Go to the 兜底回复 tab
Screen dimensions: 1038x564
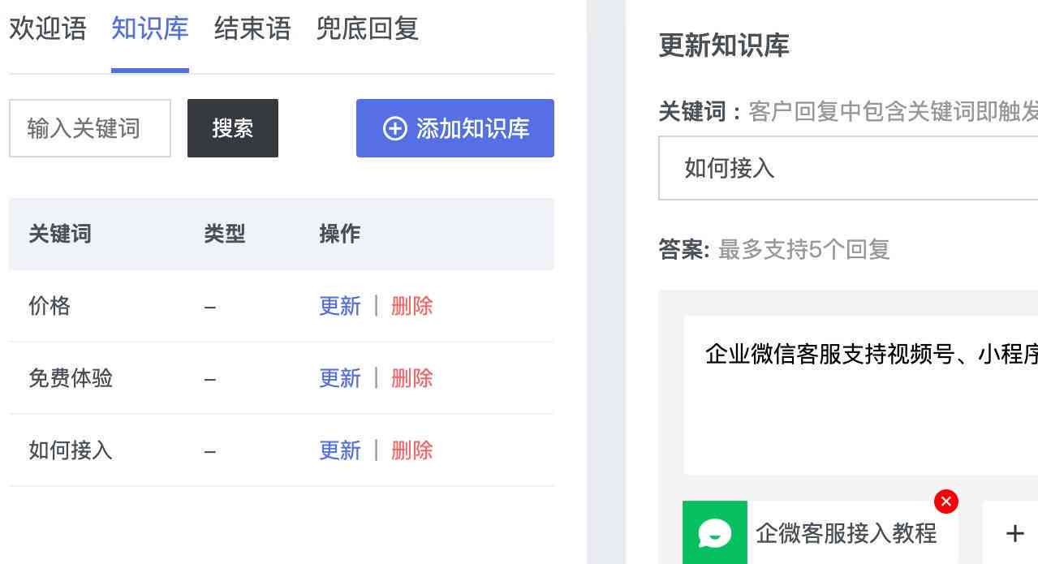point(368,29)
